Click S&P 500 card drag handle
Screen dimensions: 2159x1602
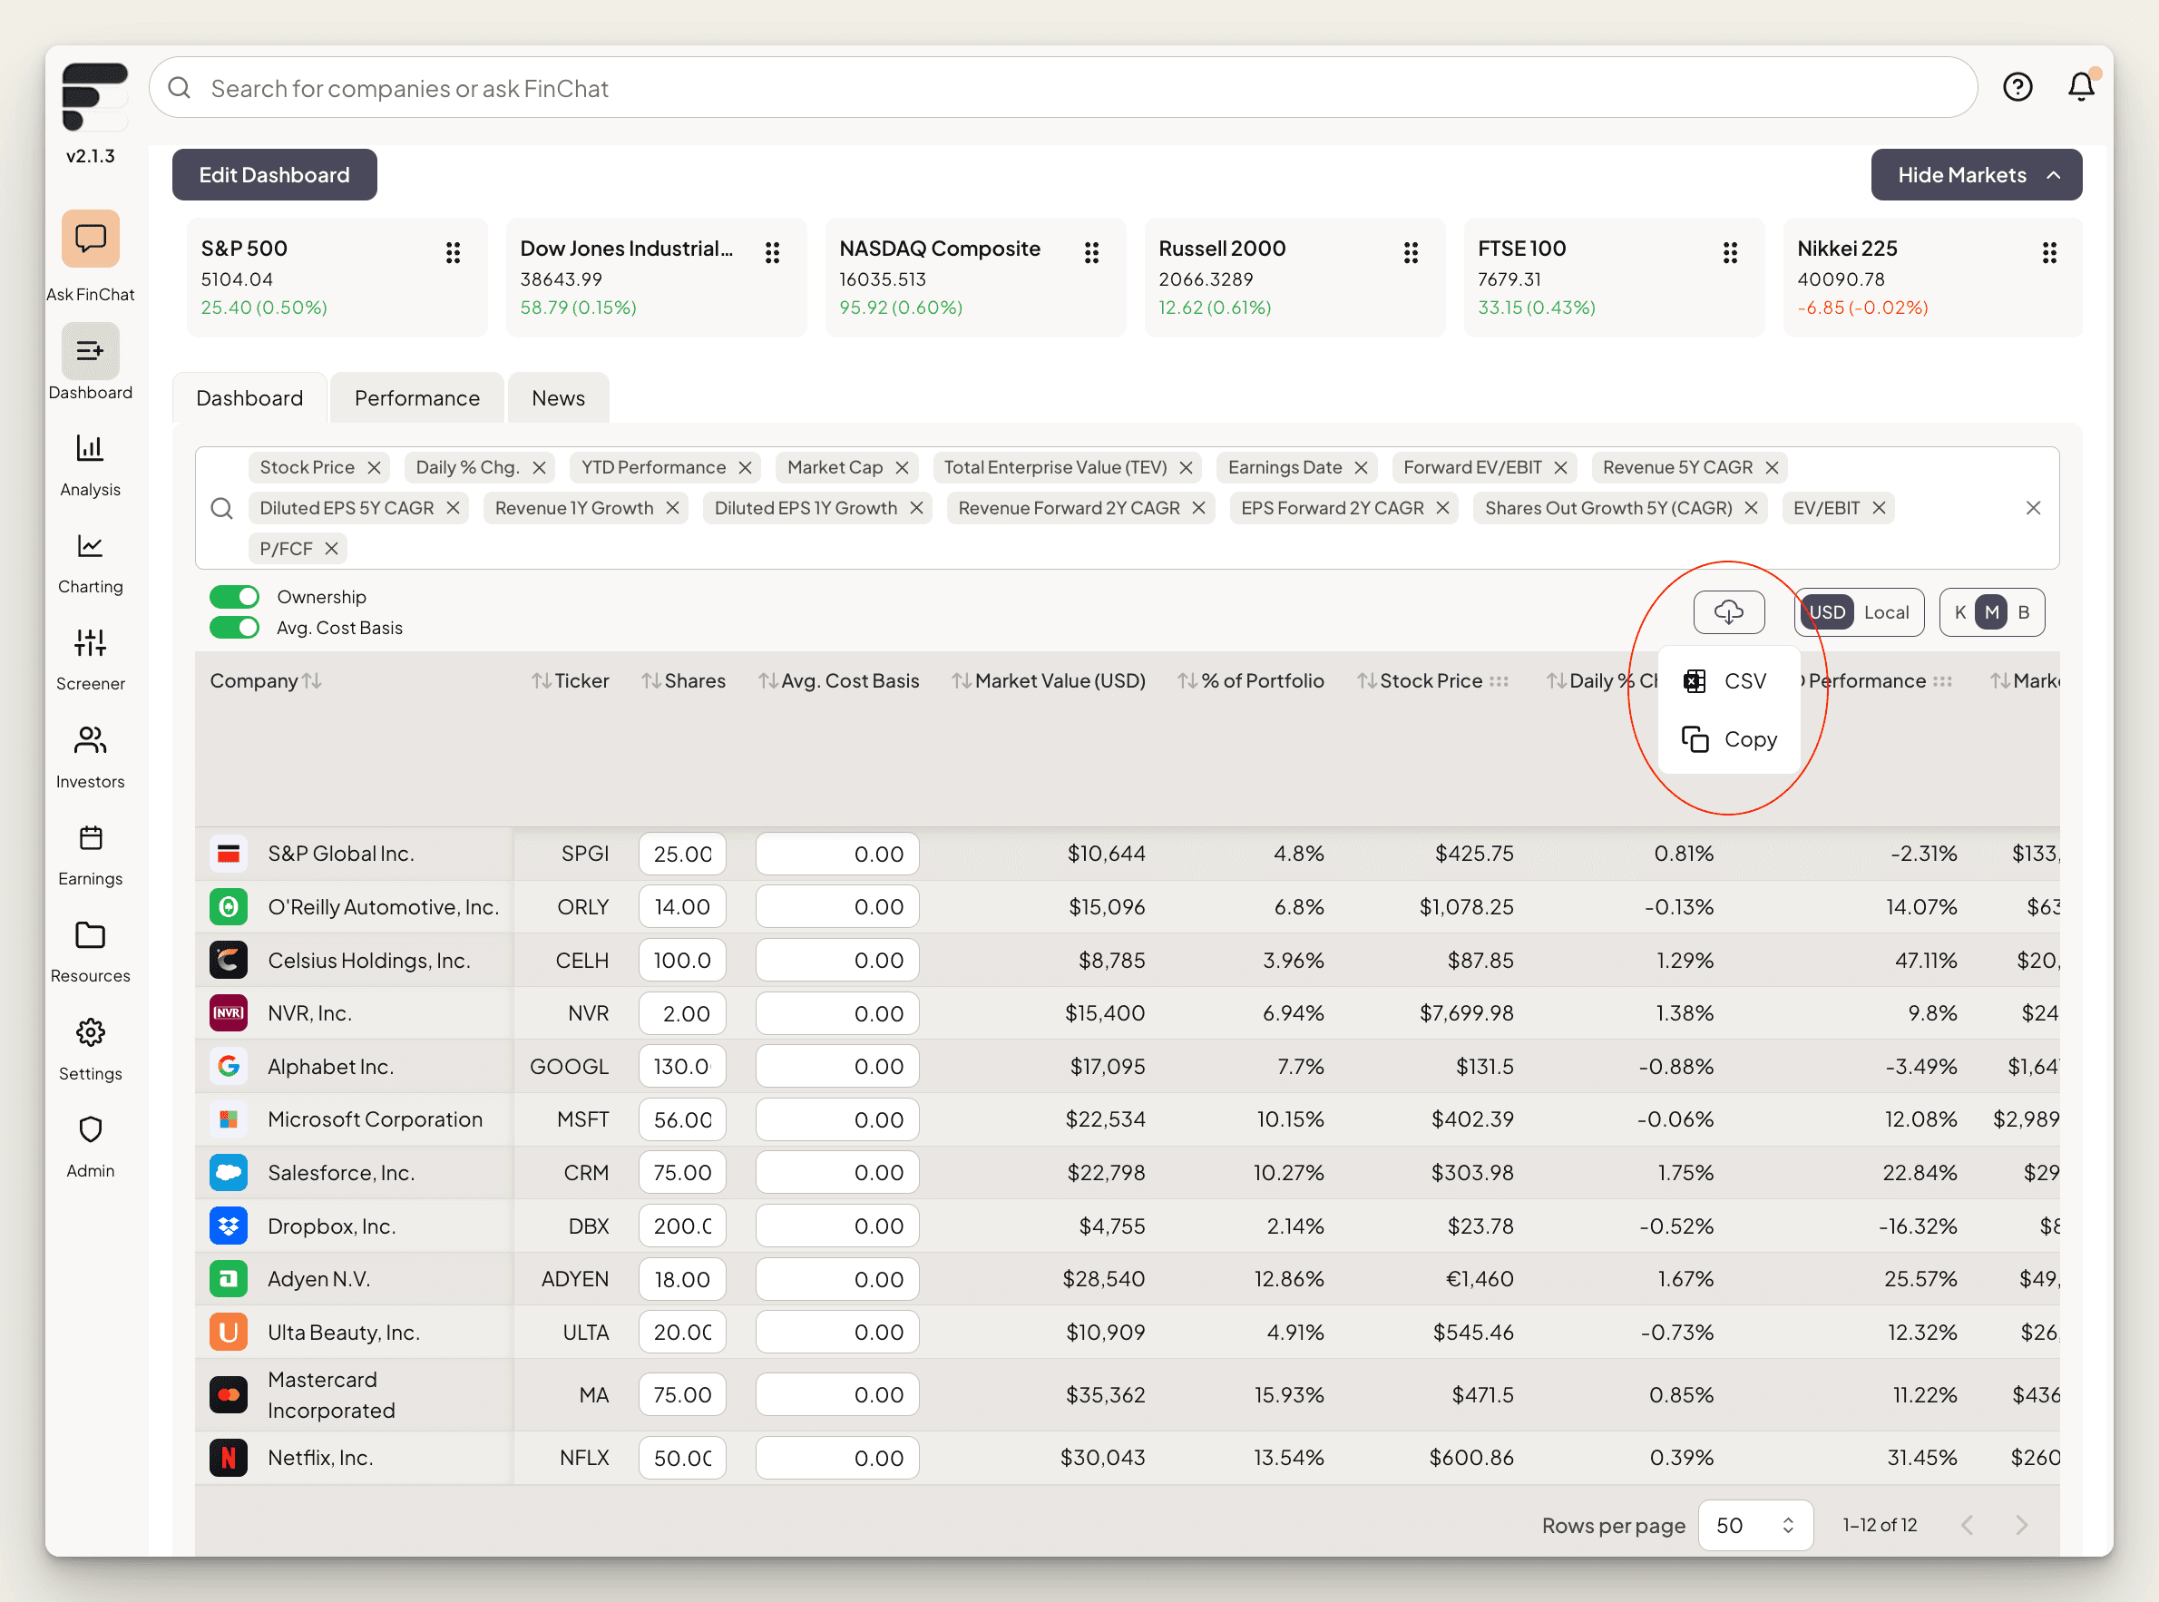453,253
